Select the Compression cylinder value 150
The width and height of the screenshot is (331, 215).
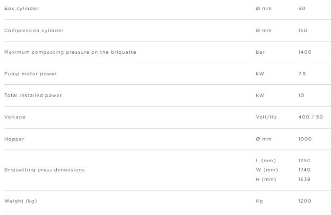click(303, 30)
